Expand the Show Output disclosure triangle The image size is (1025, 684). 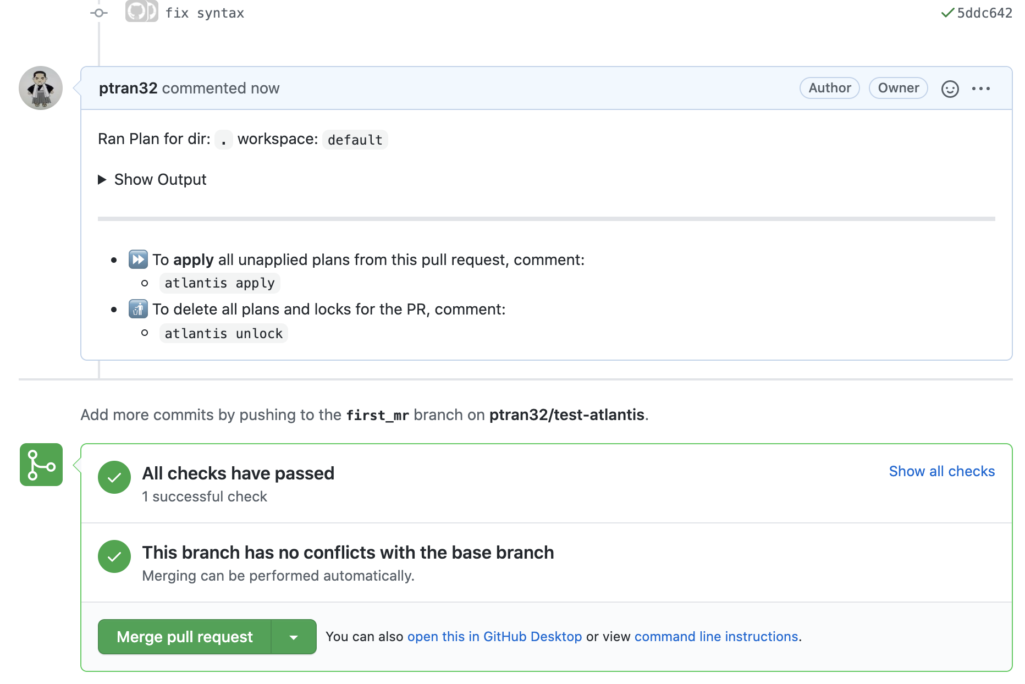pos(102,180)
